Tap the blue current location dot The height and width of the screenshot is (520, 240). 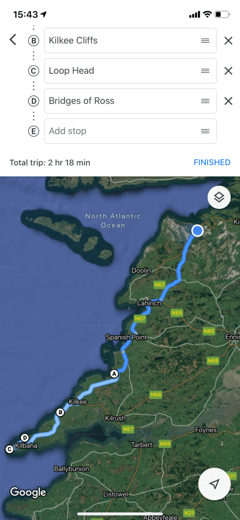coord(197,230)
